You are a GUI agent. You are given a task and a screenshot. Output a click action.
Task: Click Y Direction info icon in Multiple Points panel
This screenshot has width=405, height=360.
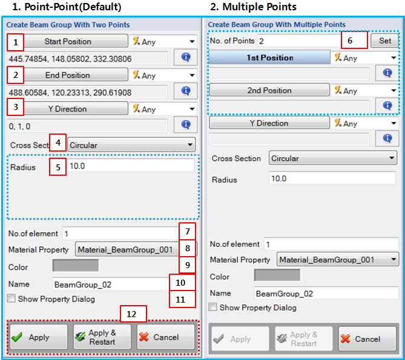387,138
